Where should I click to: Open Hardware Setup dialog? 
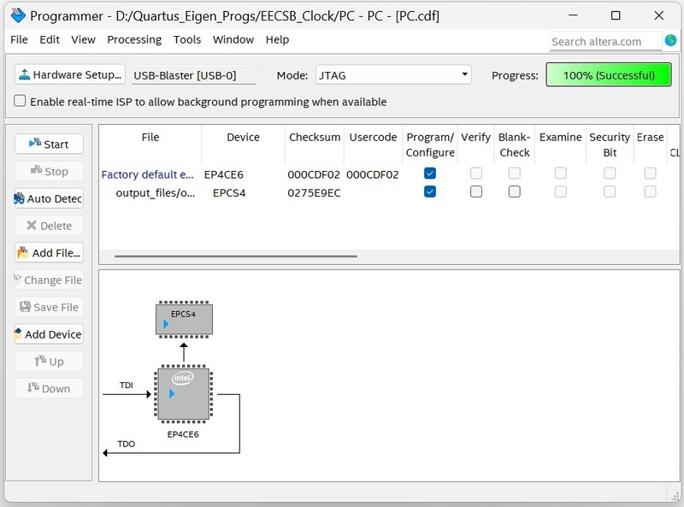point(70,74)
